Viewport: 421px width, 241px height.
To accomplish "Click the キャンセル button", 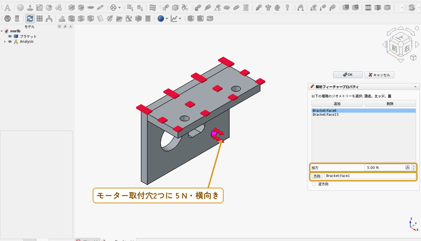I will pos(379,75).
